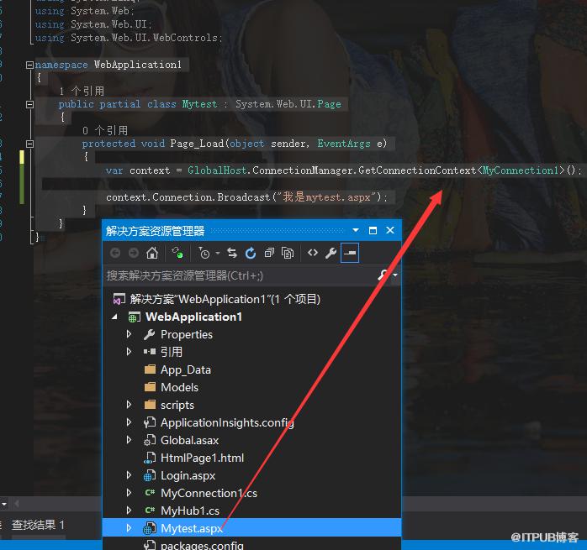587x550 pixels.
Task: Open the Solution Explorer window position menu
Action: click(x=356, y=230)
